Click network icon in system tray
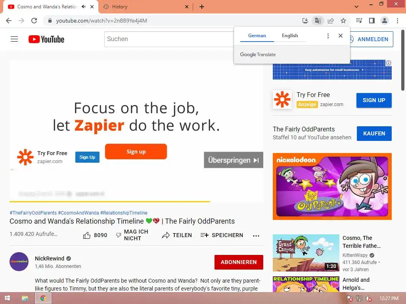The height and width of the screenshot is (304, 406). (359, 298)
